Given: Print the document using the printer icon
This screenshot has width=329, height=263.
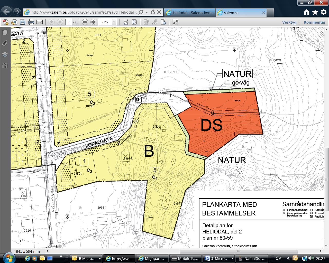Looking at the screenshot, I should pyautogui.click(x=31, y=22).
